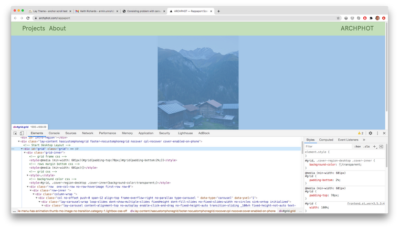Go back in browser history

click(x=15, y=18)
